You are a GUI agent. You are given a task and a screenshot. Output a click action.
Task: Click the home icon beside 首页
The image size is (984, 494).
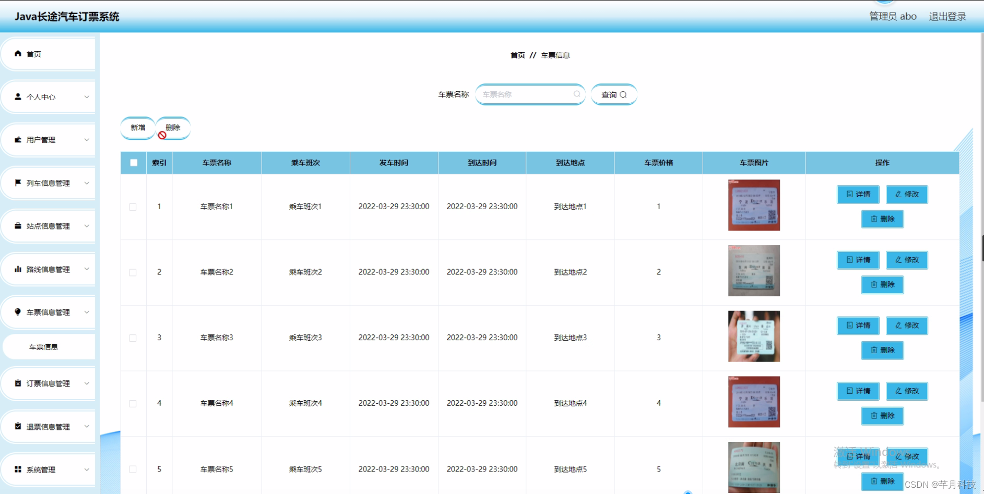tap(18, 53)
